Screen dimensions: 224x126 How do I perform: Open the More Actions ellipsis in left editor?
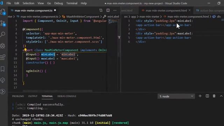pos(115,10)
